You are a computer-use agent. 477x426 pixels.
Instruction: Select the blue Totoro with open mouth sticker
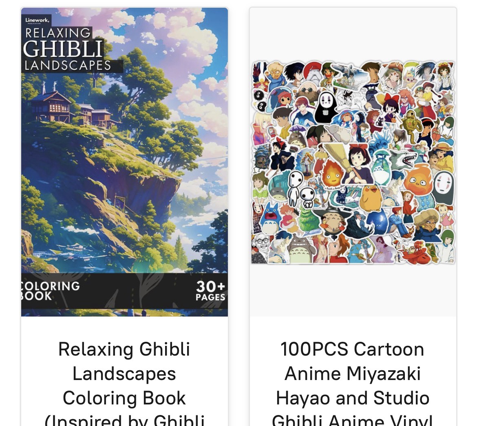pos(270,217)
